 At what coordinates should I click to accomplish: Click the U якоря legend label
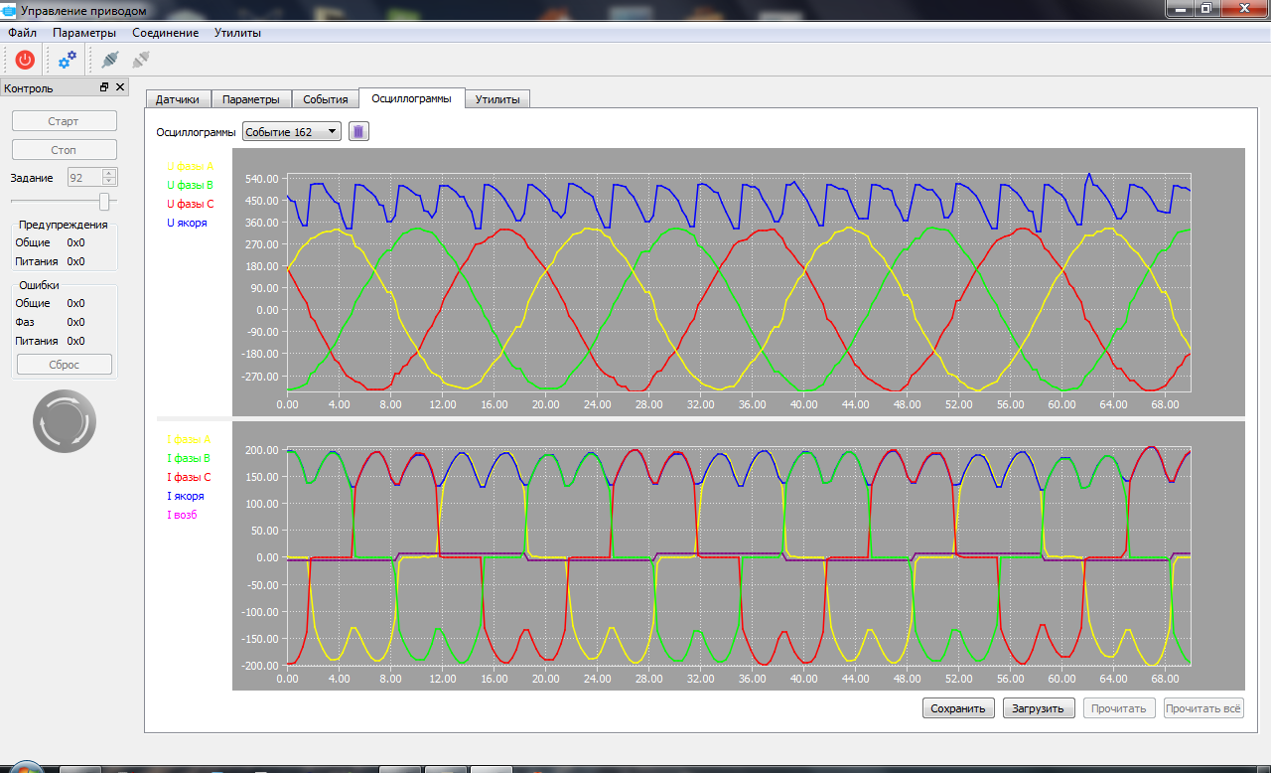point(187,223)
